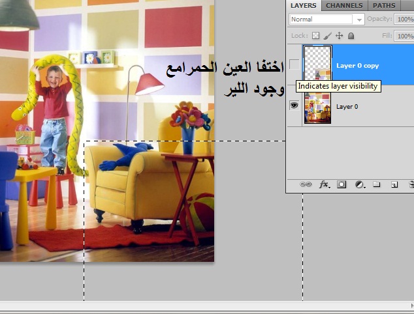Open the Normal blend mode dropdown
Viewport: 414px width, 314px height.
(x=326, y=20)
